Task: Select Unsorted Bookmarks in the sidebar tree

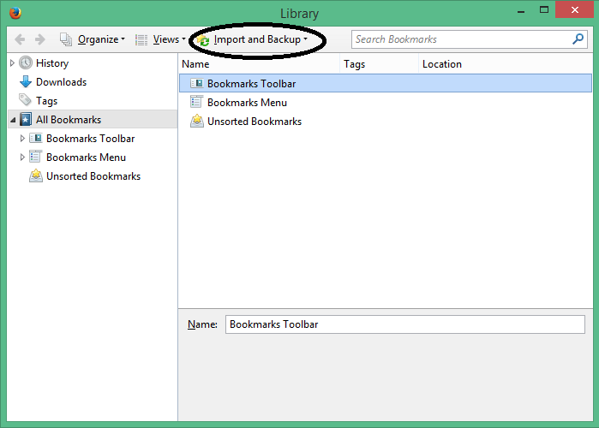Action: point(93,176)
